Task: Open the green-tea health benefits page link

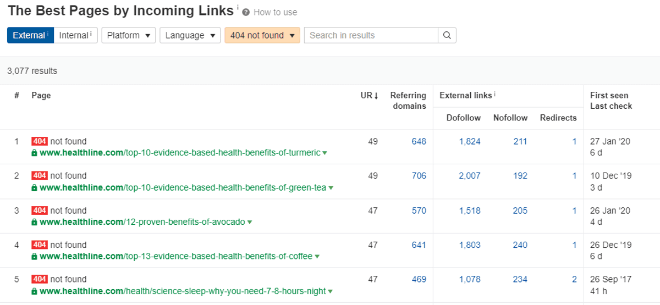Action: tap(183, 187)
